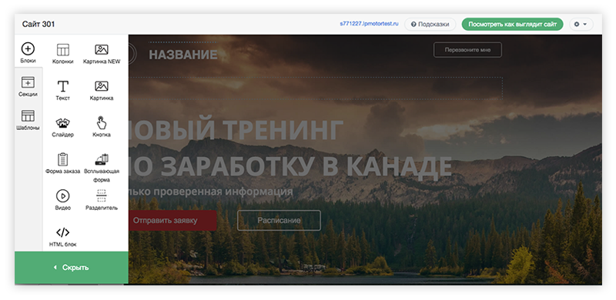Click the Отправить заявку red button
Image resolution: width=616 pixels, height=300 pixels.
(172, 220)
